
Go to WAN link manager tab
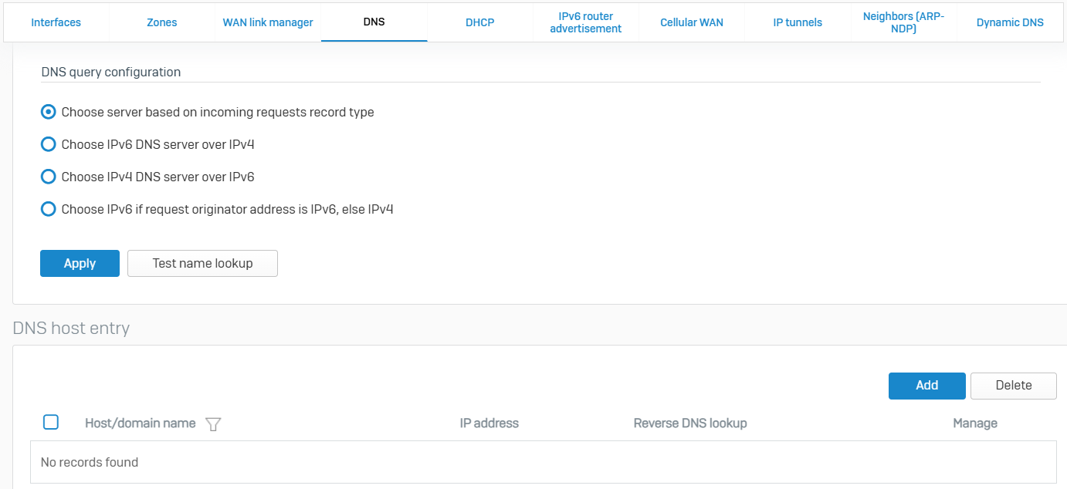coord(268,22)
